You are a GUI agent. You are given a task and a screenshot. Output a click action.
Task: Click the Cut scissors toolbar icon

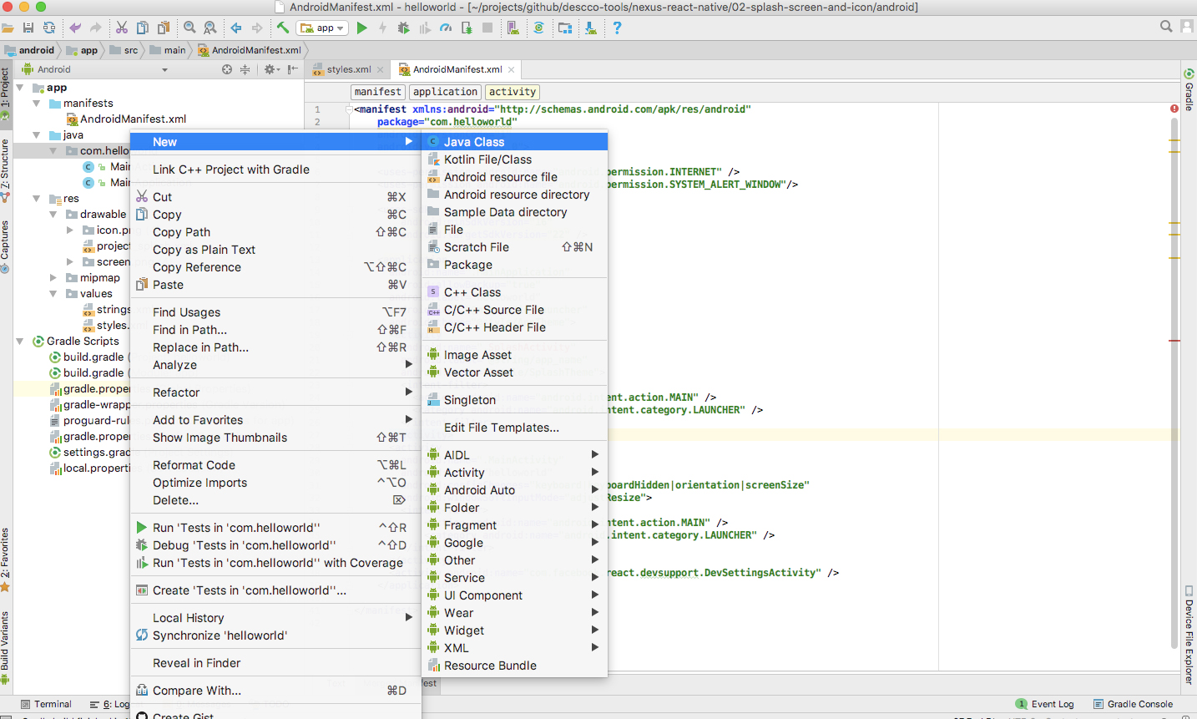coord(122,28)
